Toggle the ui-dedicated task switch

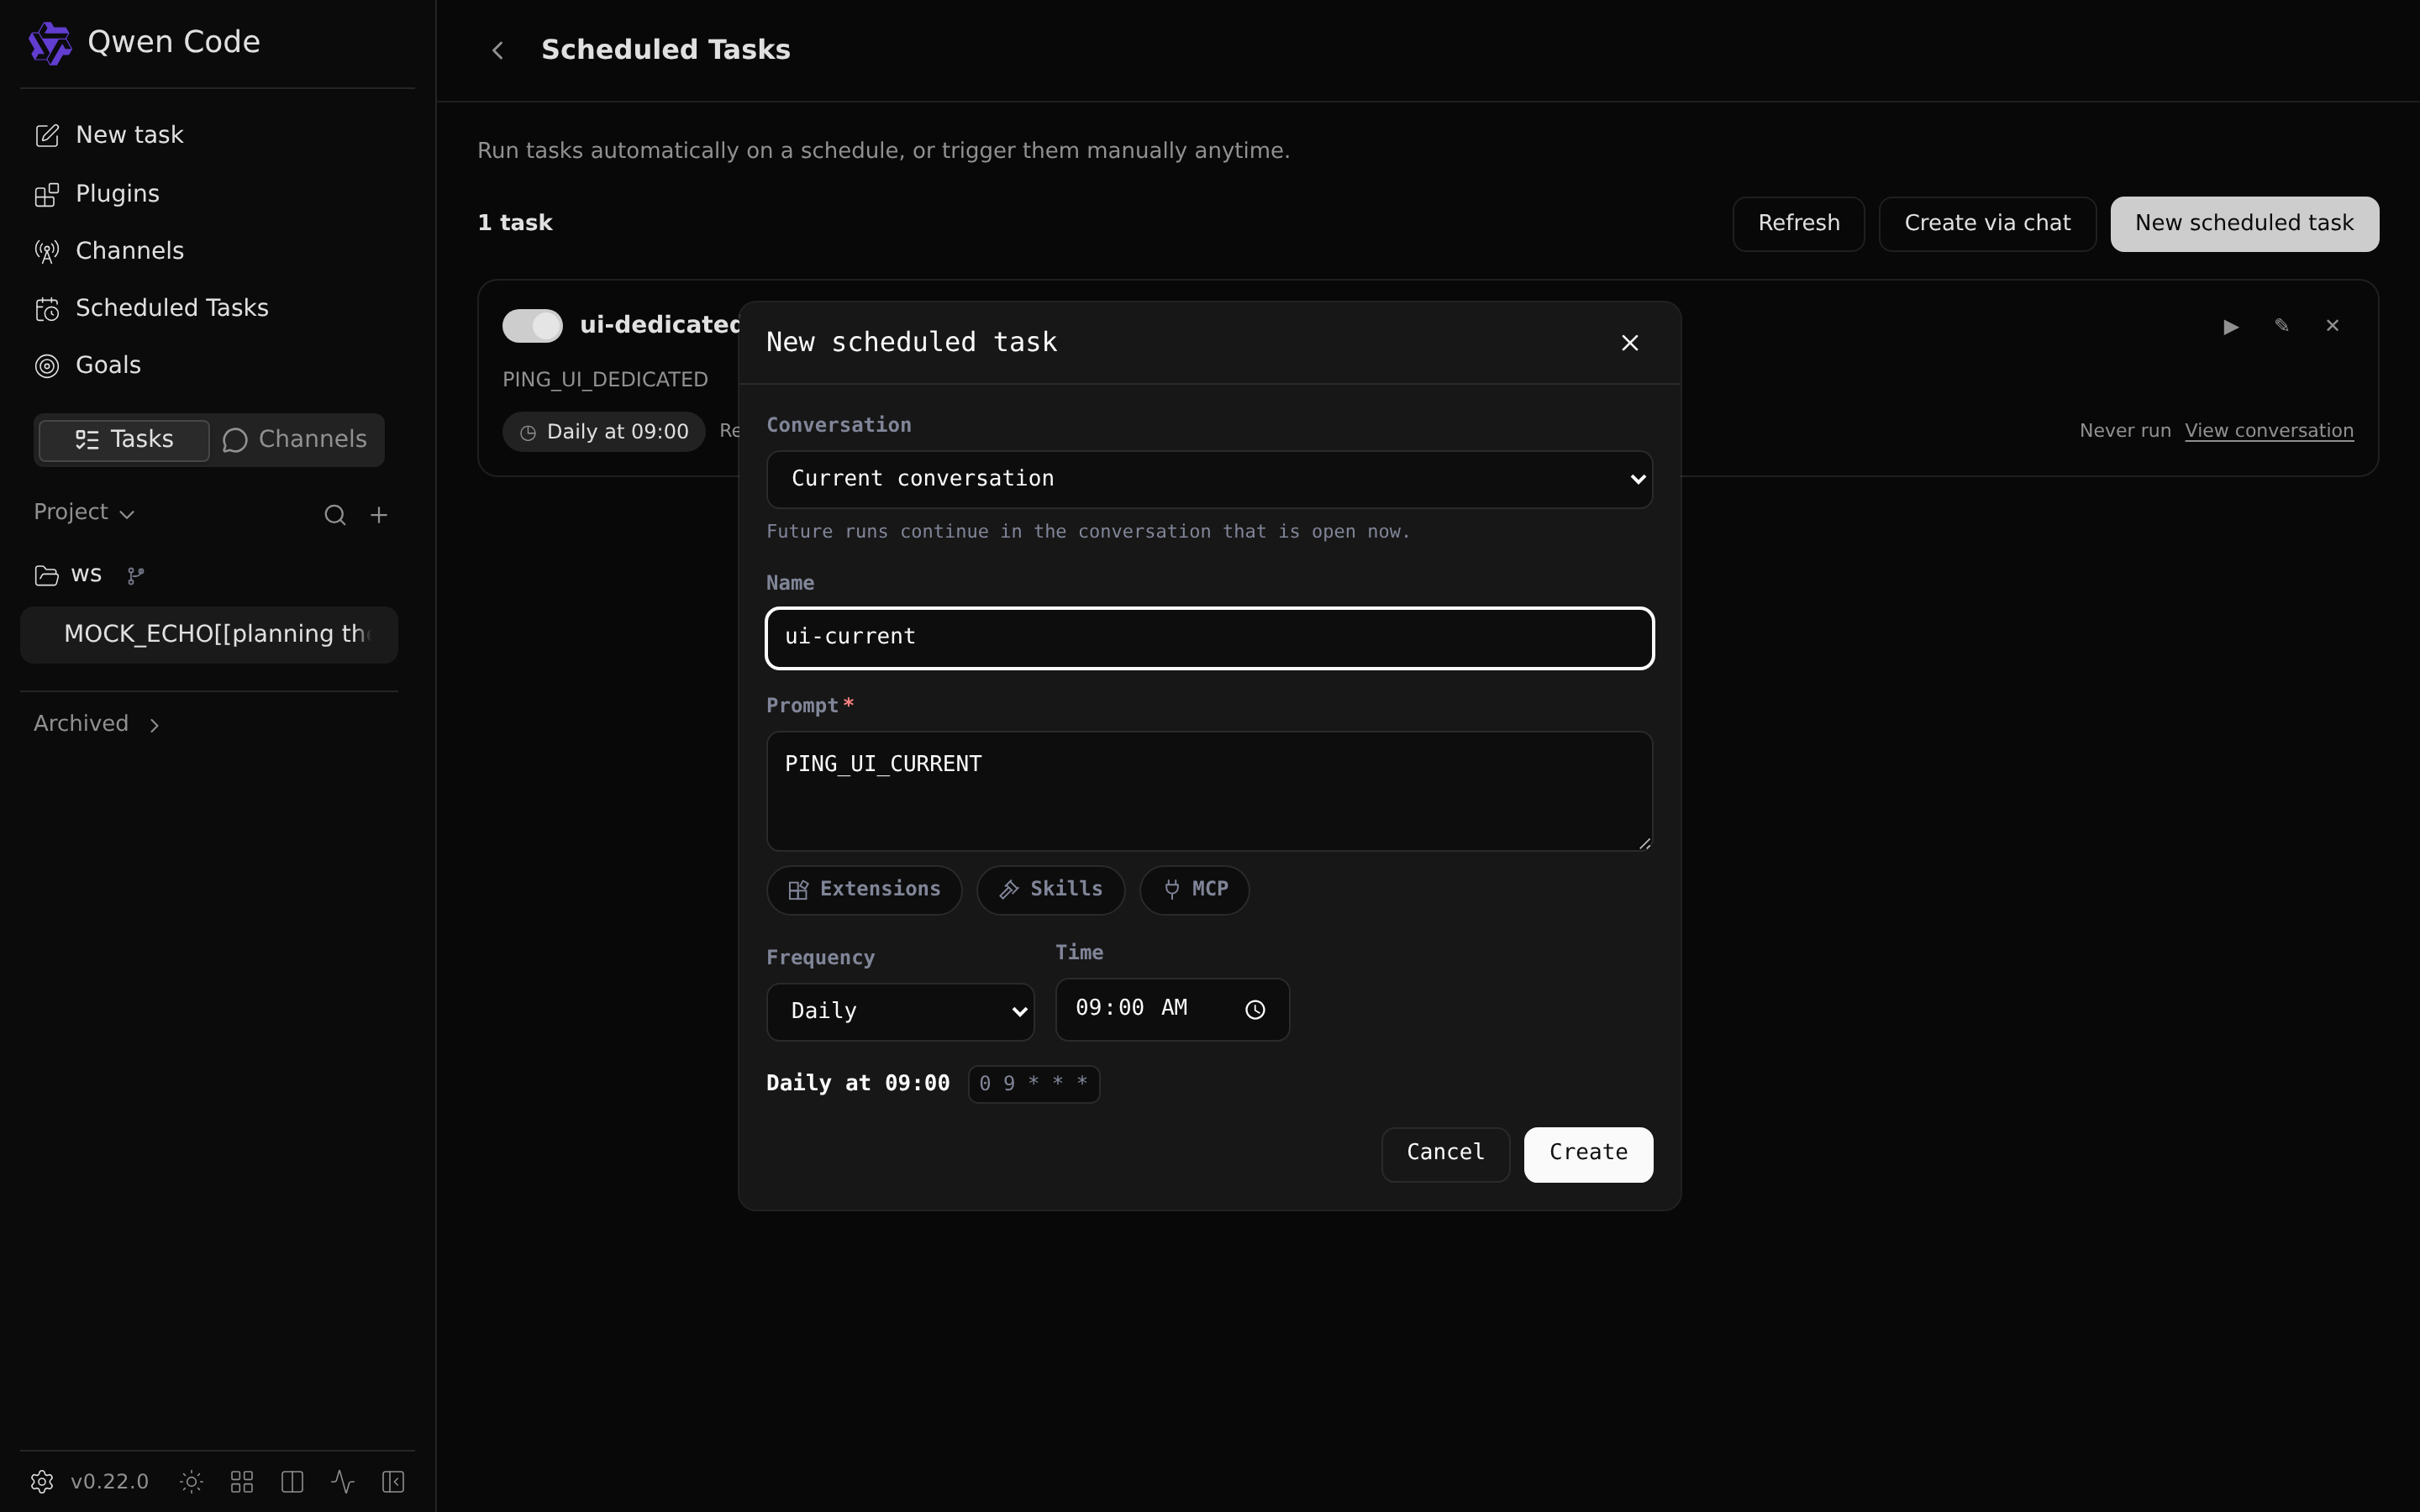532,326
